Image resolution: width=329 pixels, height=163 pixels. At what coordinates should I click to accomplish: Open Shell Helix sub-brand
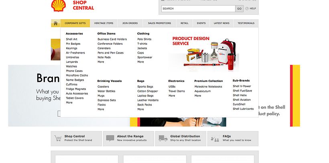coord(240,95)
